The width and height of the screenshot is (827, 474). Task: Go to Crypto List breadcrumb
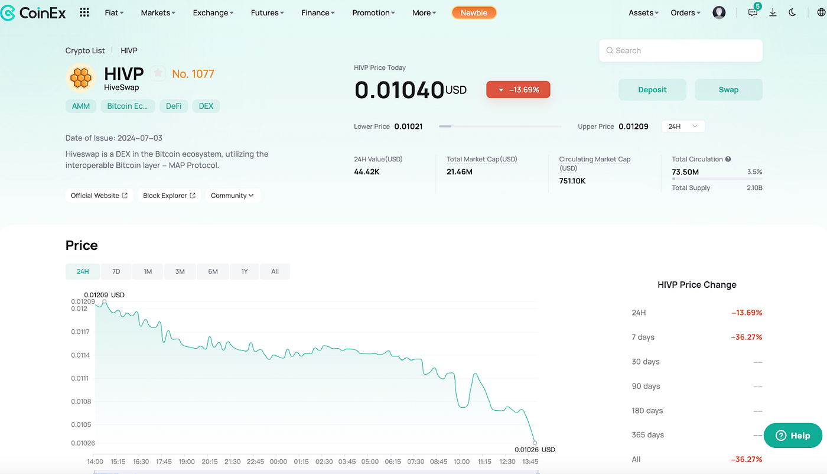85,51
